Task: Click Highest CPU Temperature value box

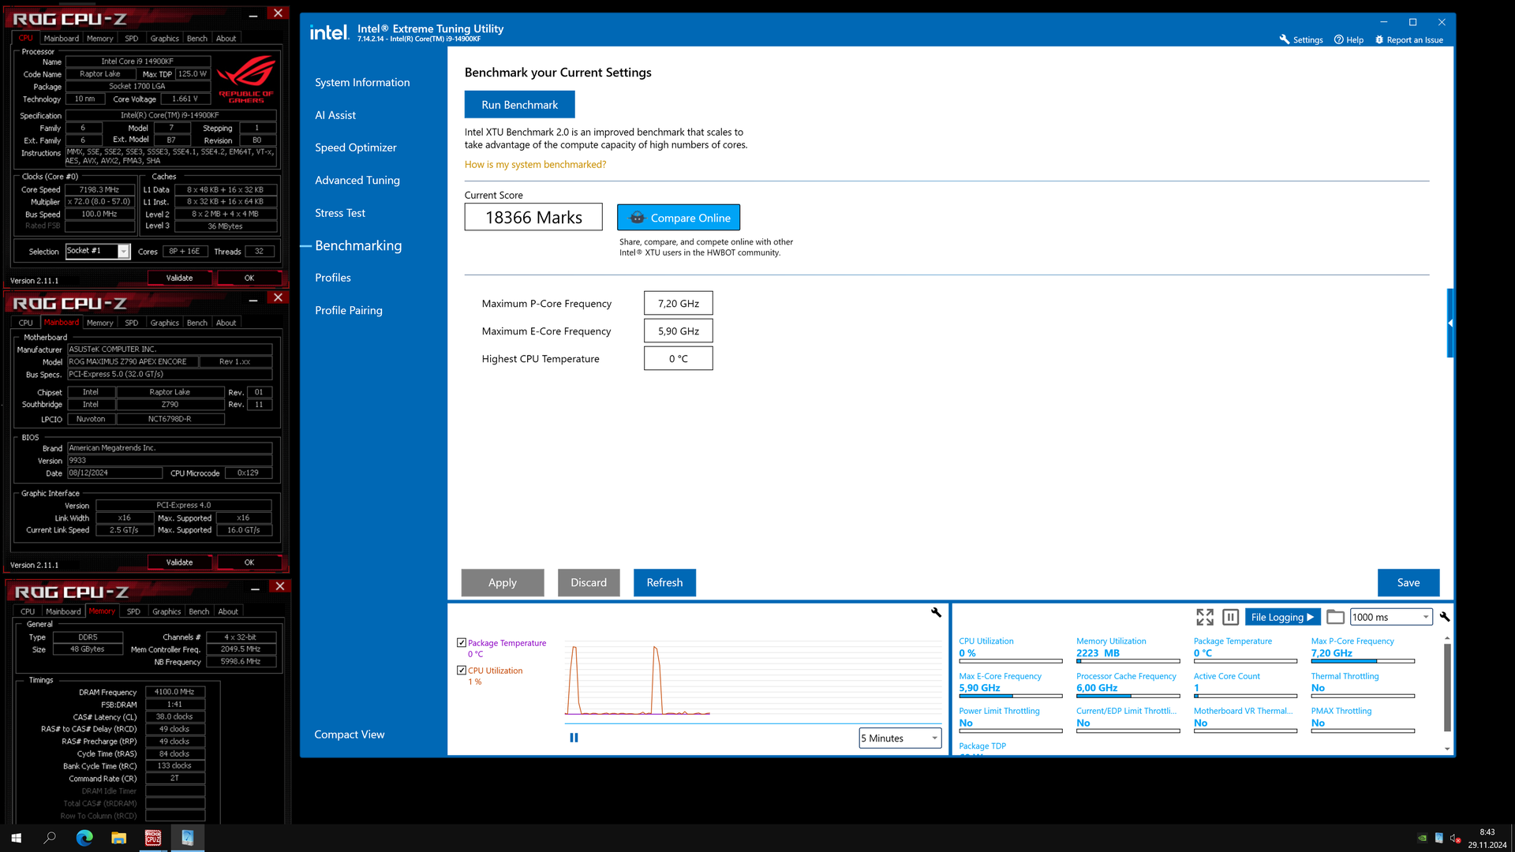Action: point(679,358)
